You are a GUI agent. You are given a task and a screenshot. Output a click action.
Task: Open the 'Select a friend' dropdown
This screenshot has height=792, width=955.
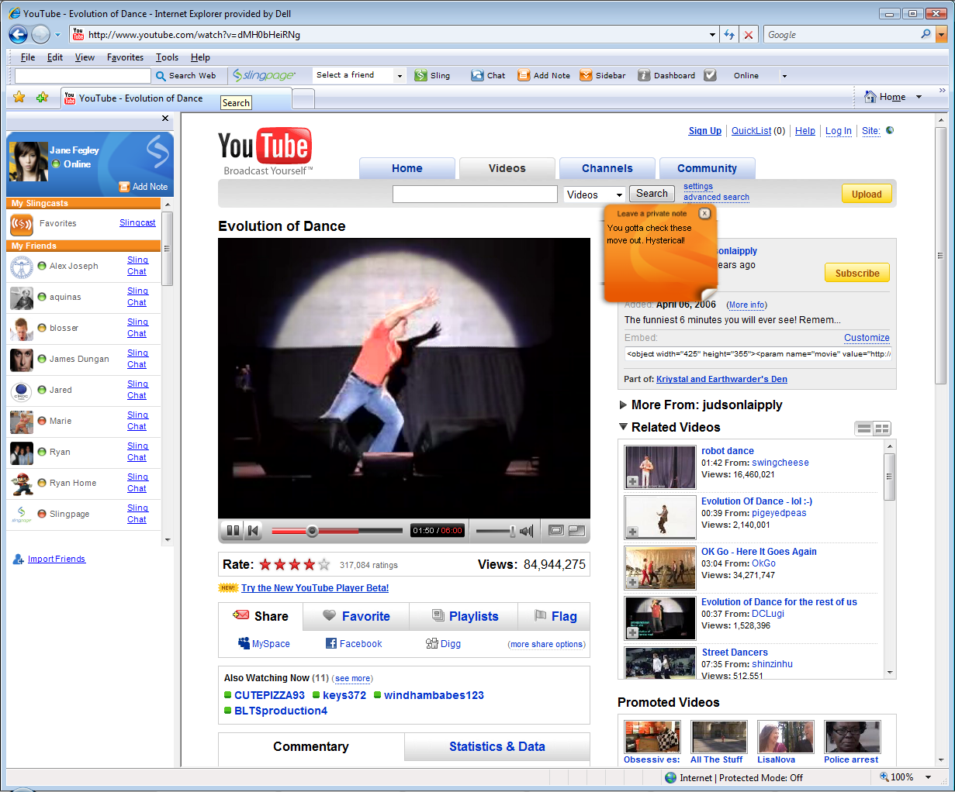tap(400, 75)
